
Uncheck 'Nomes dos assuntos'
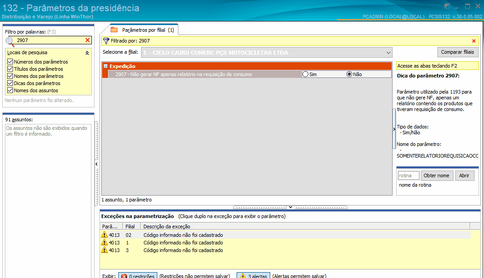tap(10, 90)
